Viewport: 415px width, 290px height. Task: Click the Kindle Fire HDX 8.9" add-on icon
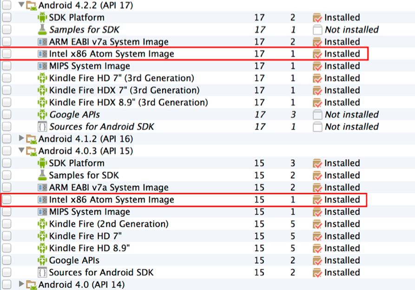click(42, 102)
